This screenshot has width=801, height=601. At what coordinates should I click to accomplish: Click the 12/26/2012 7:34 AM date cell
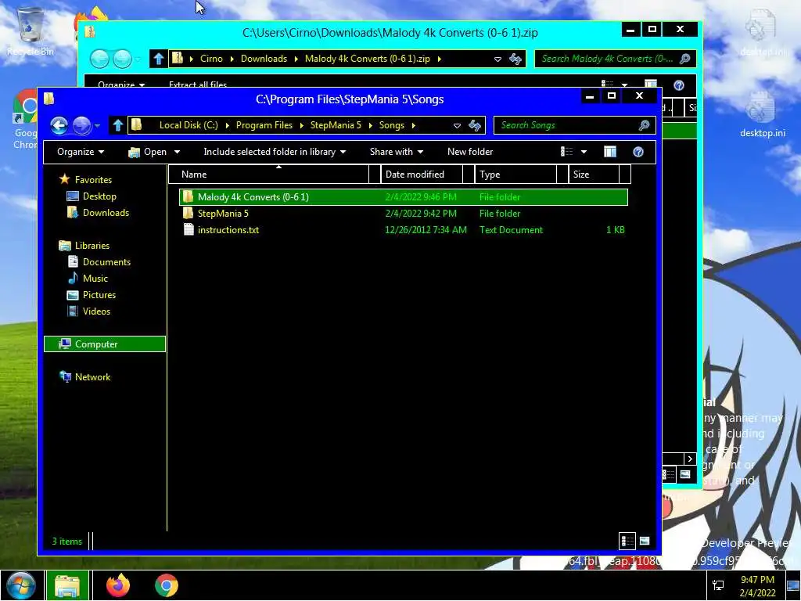coord(426,230)
